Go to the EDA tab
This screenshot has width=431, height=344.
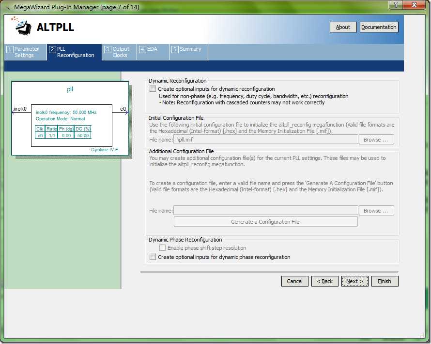[x=153, y=52]
